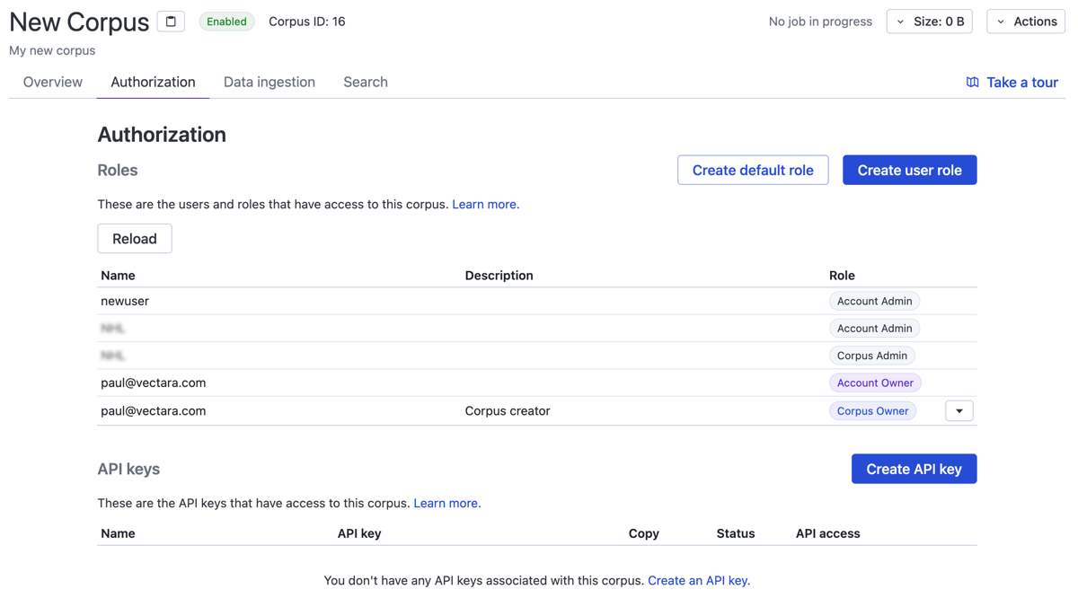Expand the Size: 0 B dropdown
This screenshot has width=1078, height=607.
[929, 22]
